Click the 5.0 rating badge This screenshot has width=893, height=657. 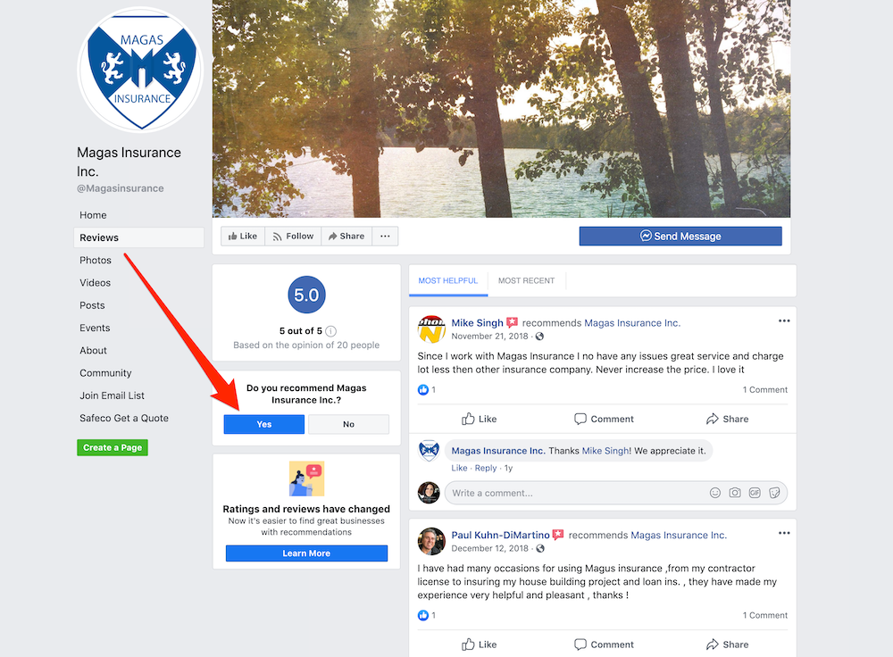coord(306,295)
